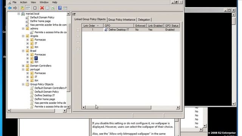
Task: Open the Window menu
Action: 44,2
